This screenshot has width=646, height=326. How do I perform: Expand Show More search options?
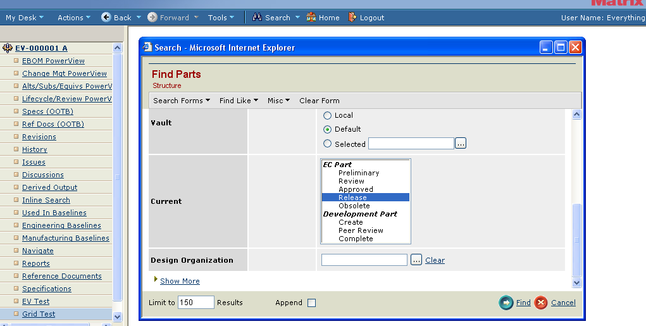coord(180,281)
